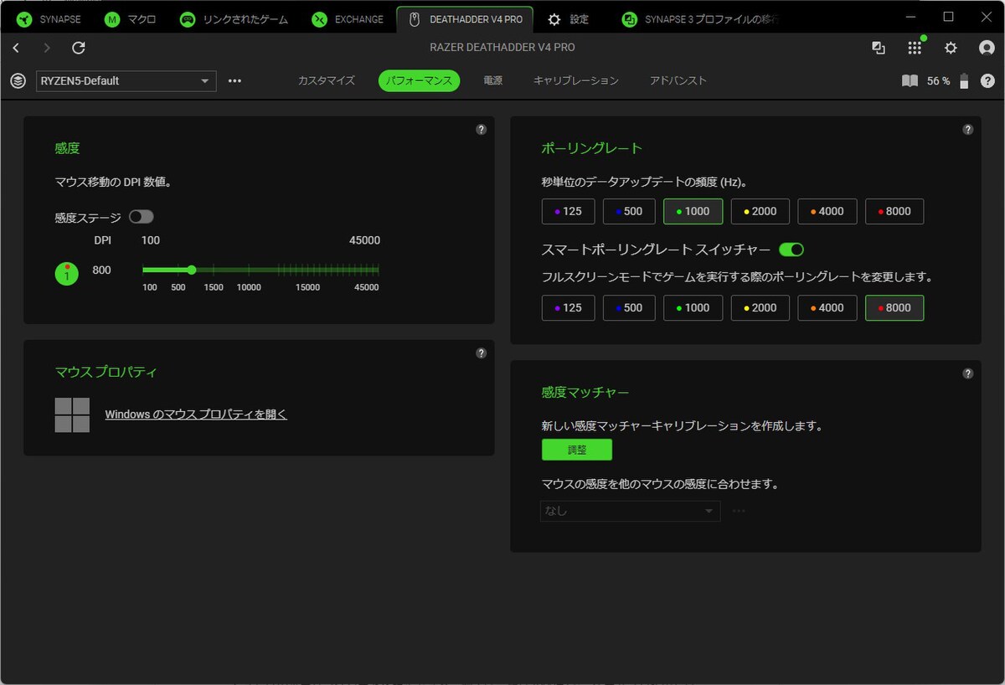Set polling rate to 4000 Hz

click(827, 211)
